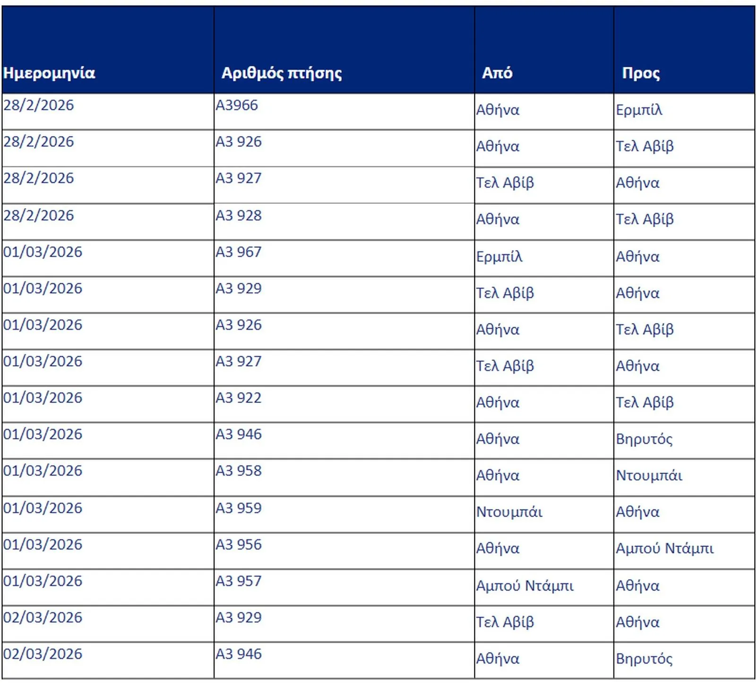Click the Προς column header

point(641,73)
